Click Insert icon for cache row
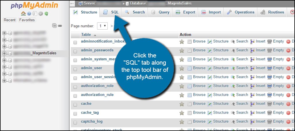The height and width of the screenshot is (131, 295). click(x=252, y=104)
